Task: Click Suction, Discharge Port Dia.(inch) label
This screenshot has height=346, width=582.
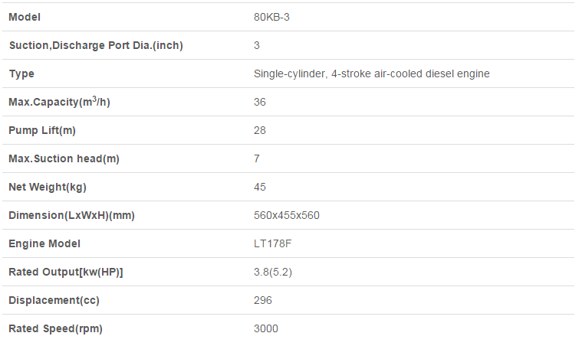Action: coord(96,45)
